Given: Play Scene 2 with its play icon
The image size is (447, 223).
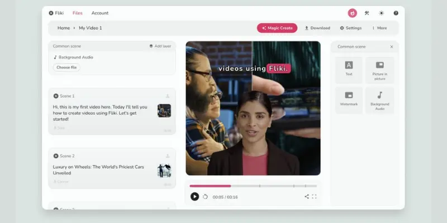Looking at the screenshot, I should click(56, 156).
